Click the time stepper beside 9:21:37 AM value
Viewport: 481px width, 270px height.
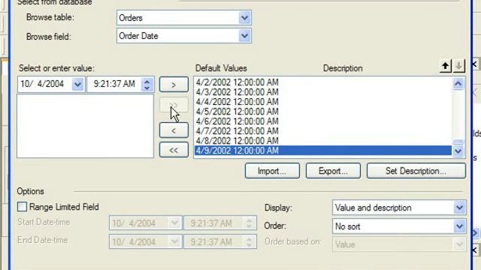point(147,84)
